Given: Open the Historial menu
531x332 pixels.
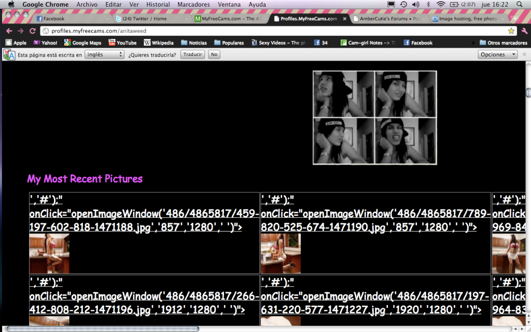Looking at the screenshot, I should [158, 4].
